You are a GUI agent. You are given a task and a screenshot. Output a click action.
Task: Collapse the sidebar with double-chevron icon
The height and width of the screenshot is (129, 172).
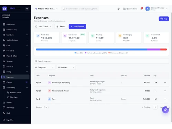[x=27, y=9]
